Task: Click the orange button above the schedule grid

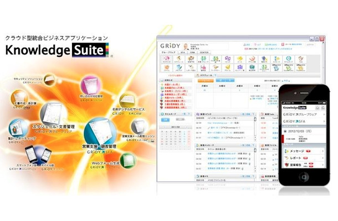Action: [206, 81]
